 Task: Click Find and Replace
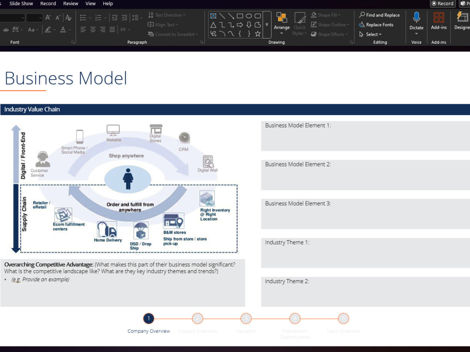pos(379,15)
